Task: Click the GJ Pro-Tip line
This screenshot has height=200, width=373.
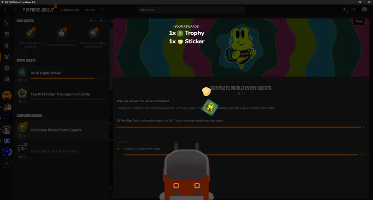Action: (x=170, y=121)
